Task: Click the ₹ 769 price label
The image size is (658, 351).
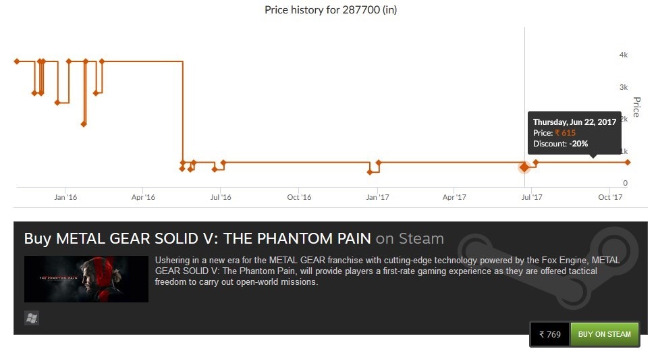Action: click(x=550, y=334)
